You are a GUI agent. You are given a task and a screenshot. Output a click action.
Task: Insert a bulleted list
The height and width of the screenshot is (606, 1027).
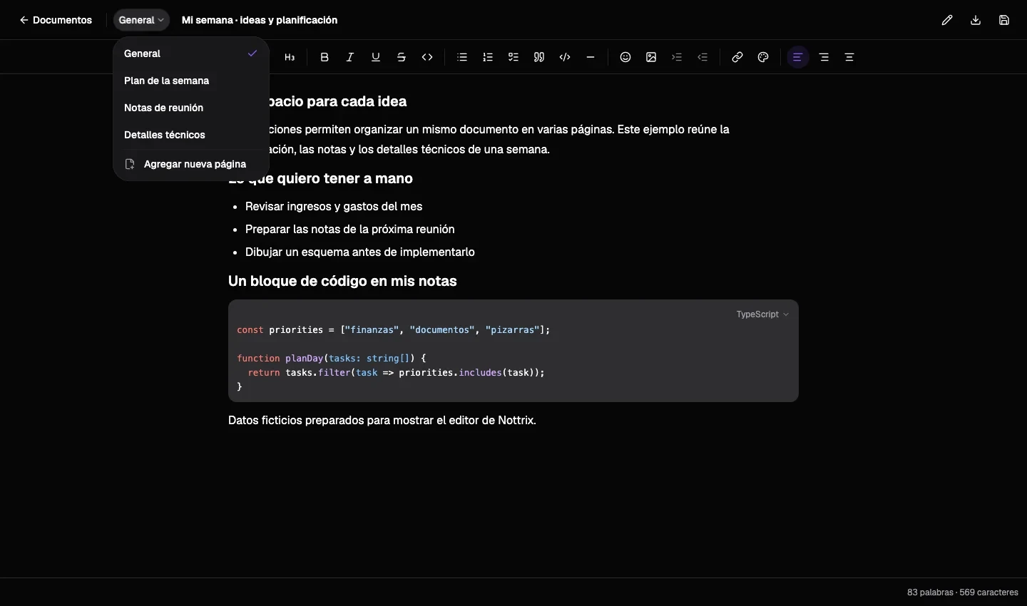pyautogui.click(x=462, y=57)
